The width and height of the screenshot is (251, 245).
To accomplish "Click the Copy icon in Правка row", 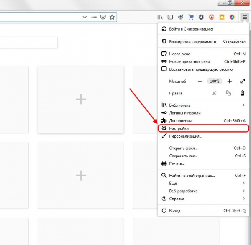I will point(228,93).
